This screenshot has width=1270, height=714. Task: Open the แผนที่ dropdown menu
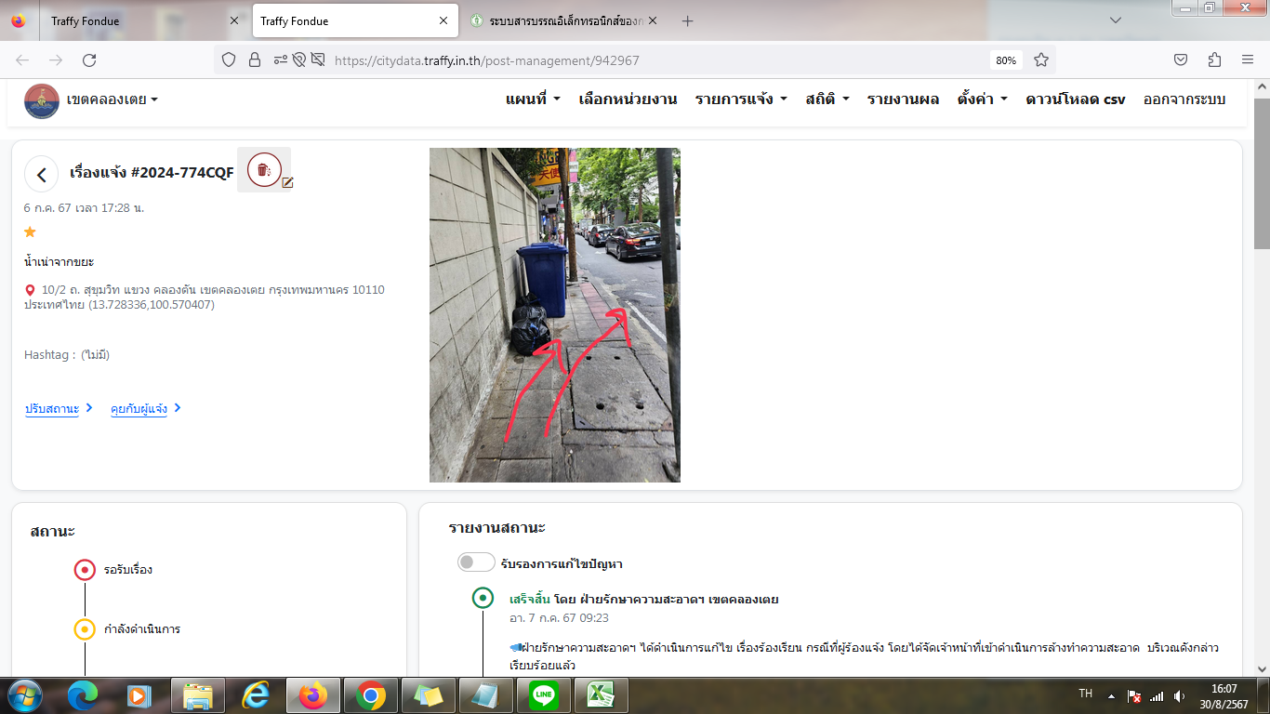533,99
